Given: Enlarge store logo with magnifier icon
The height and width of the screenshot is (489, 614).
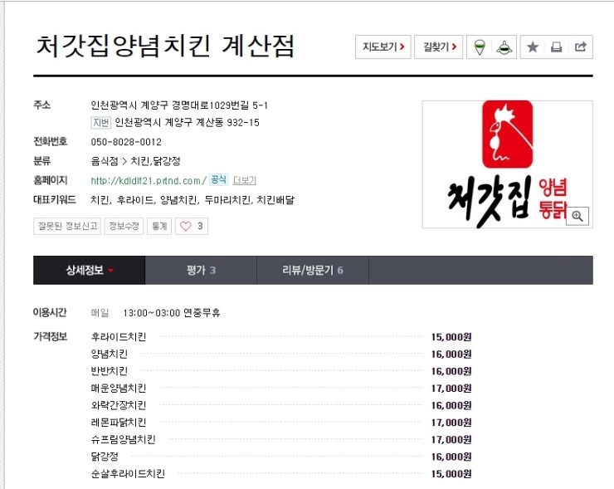Looking at the screenshot, I should pyautogui.click(x=577, y=216).
